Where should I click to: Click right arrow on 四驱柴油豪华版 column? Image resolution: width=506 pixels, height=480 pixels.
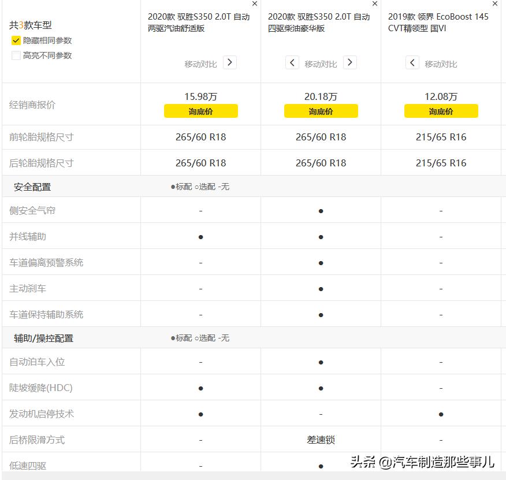pyautogui.click(x=350, y=62)
